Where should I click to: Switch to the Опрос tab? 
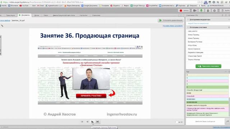[46, 15]
